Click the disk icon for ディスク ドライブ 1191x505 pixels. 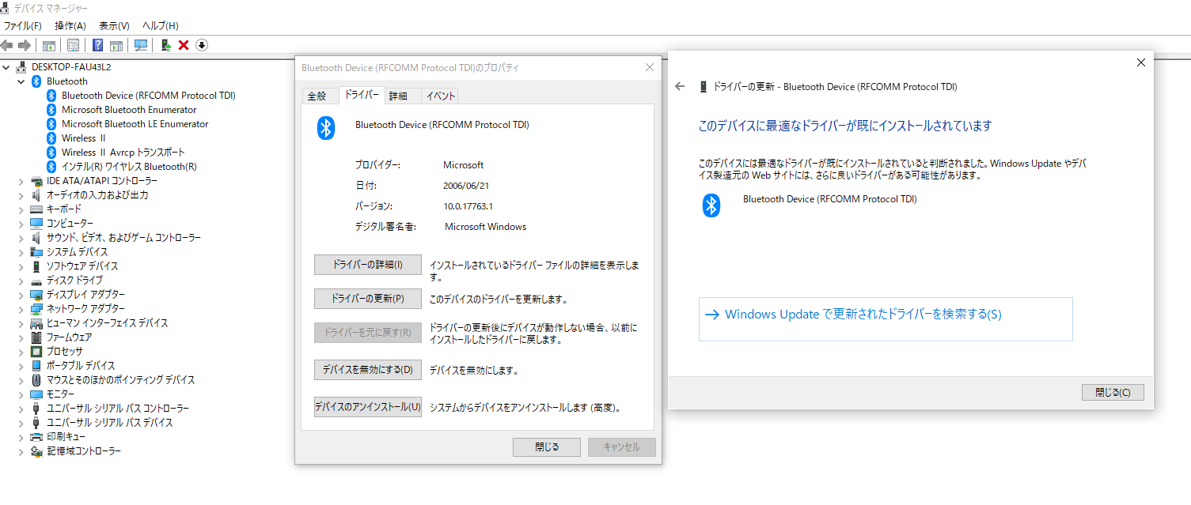pos(36,281)
